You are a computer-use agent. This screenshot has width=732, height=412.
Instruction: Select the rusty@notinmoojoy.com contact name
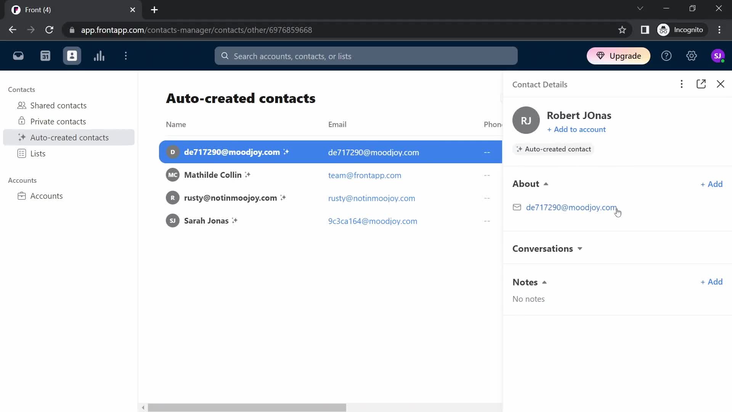click(230, 198)
